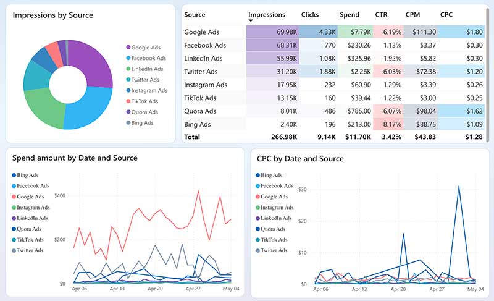The width and height of the screenshot is (494, 301).
Task: Select LinkedIn Ads in Spend chart legend
Action: coord(30,218)
